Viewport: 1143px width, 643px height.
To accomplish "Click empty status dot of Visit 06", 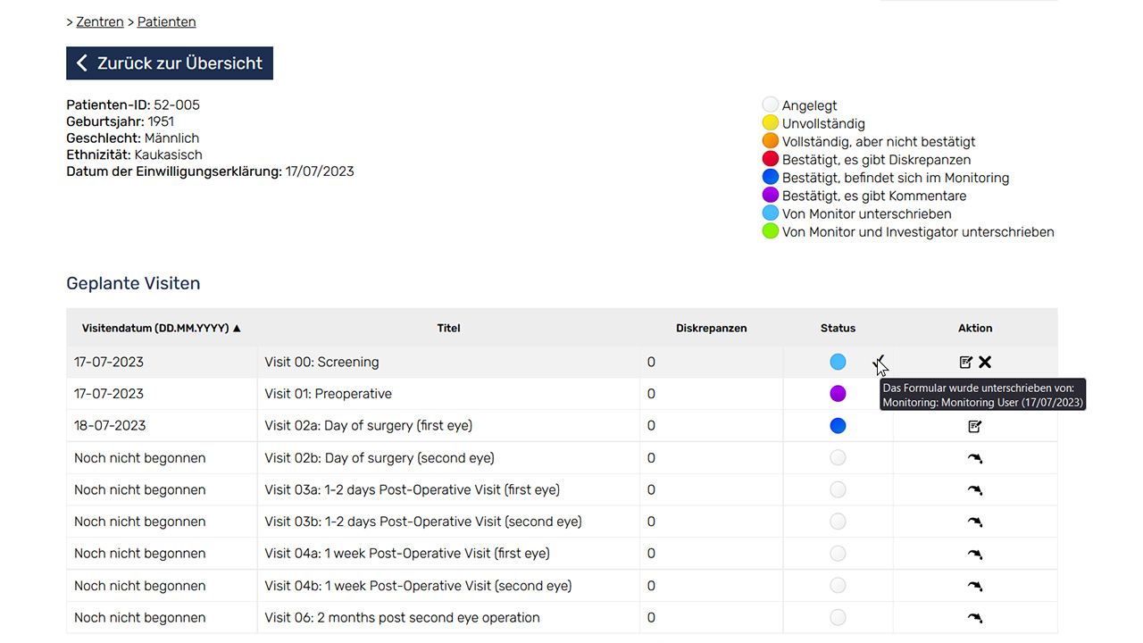I will pyautogui.click(x=838, y=617).
